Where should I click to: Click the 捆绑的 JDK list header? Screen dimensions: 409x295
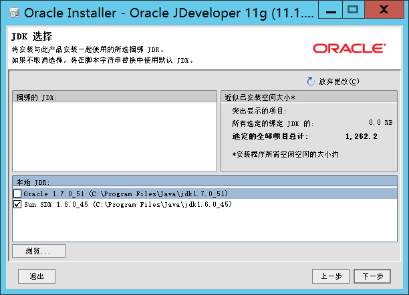114,97
